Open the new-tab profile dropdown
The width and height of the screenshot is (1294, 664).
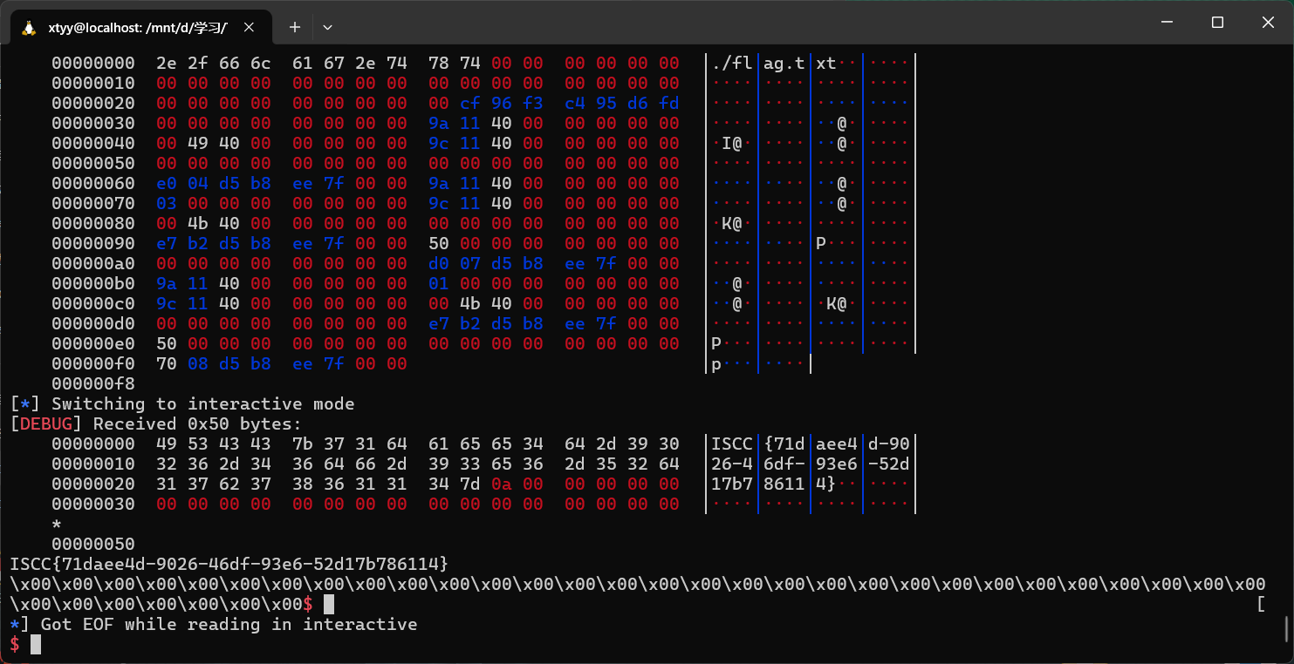tap(328, 28)
